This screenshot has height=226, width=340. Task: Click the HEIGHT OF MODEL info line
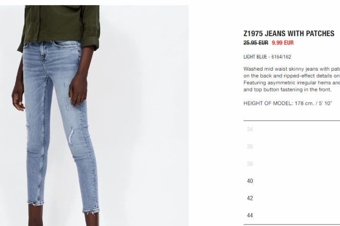click(287, 103)
